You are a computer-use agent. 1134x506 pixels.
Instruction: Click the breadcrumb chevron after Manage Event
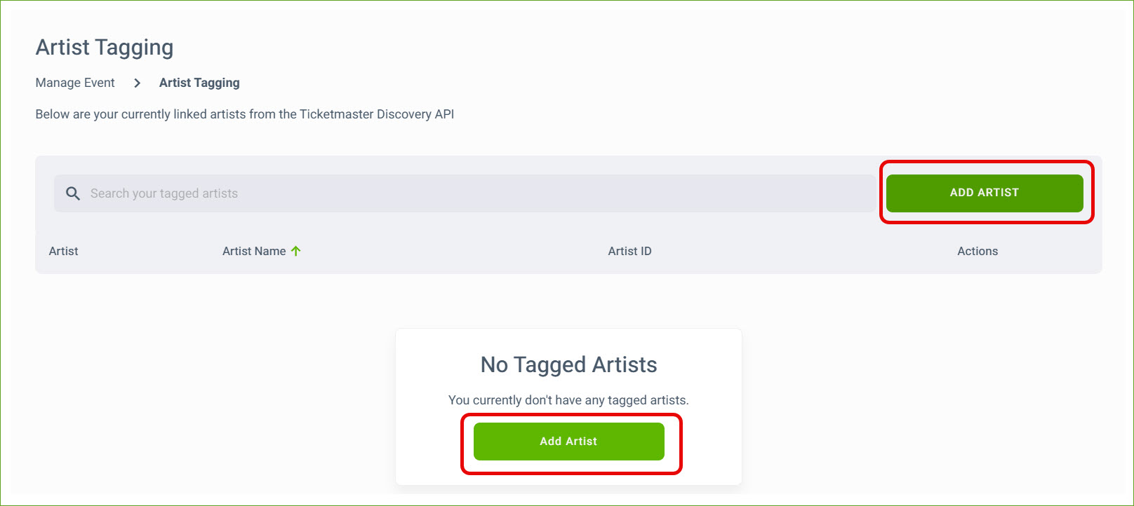[x=138, y=83]
